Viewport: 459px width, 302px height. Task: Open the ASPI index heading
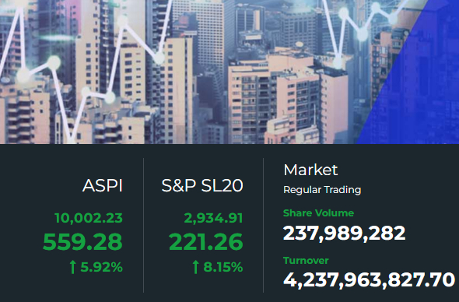[x=103, y=185]
